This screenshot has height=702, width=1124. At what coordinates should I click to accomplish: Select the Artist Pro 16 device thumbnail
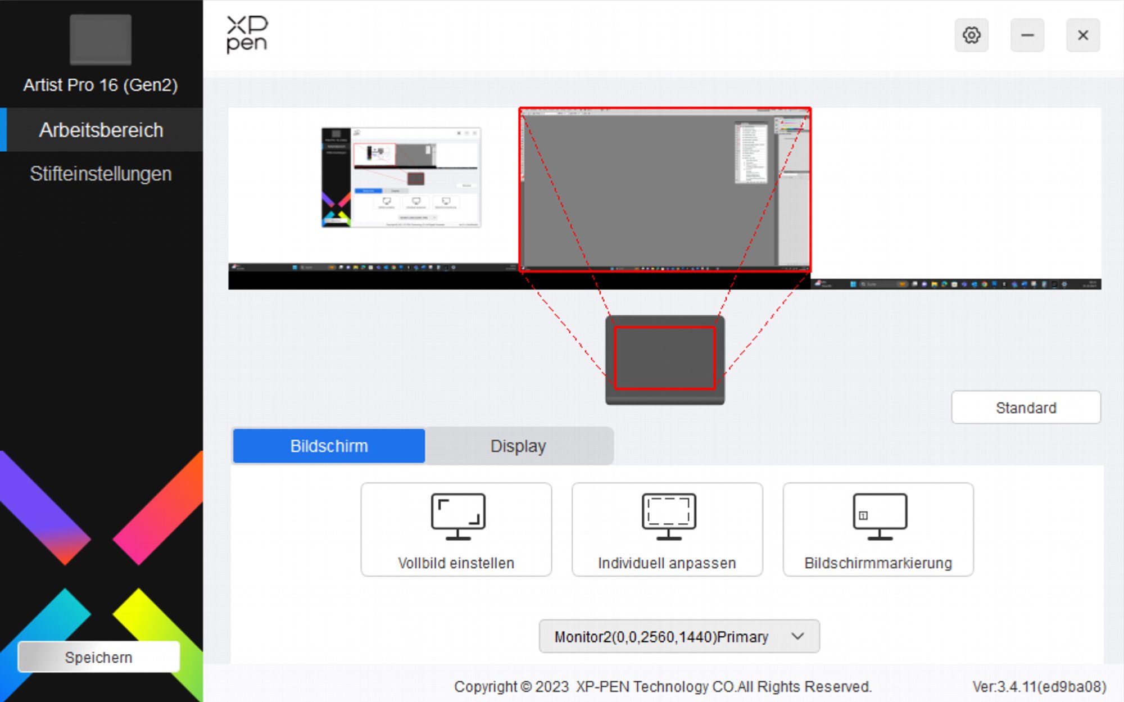coord(101,40)
